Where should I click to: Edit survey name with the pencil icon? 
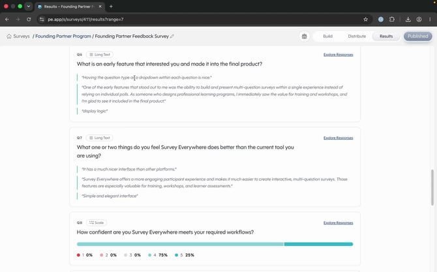pos(172,36)
